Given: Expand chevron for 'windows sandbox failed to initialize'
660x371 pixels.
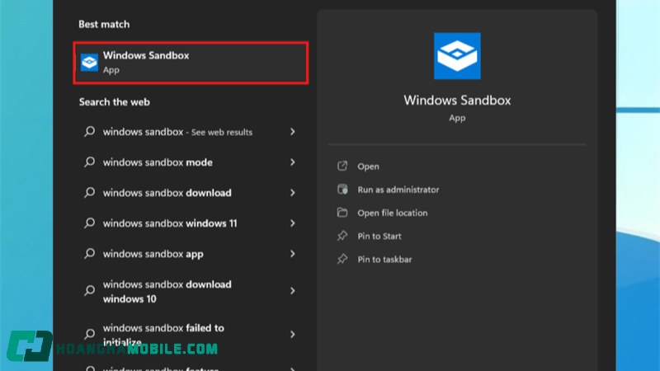Looking at the screenshot, I should click(293, 335).
